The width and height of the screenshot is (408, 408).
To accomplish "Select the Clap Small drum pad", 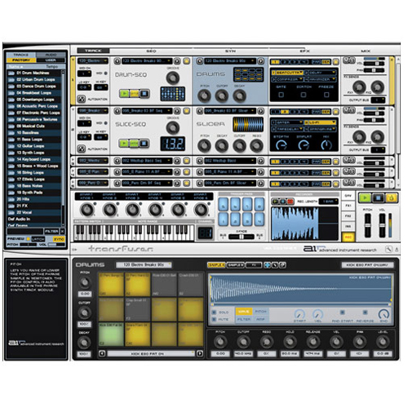I will 137,309.
